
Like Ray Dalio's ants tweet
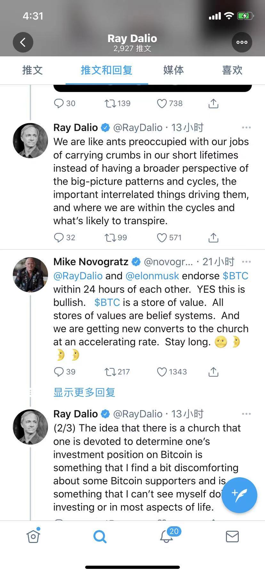point(162,238)
